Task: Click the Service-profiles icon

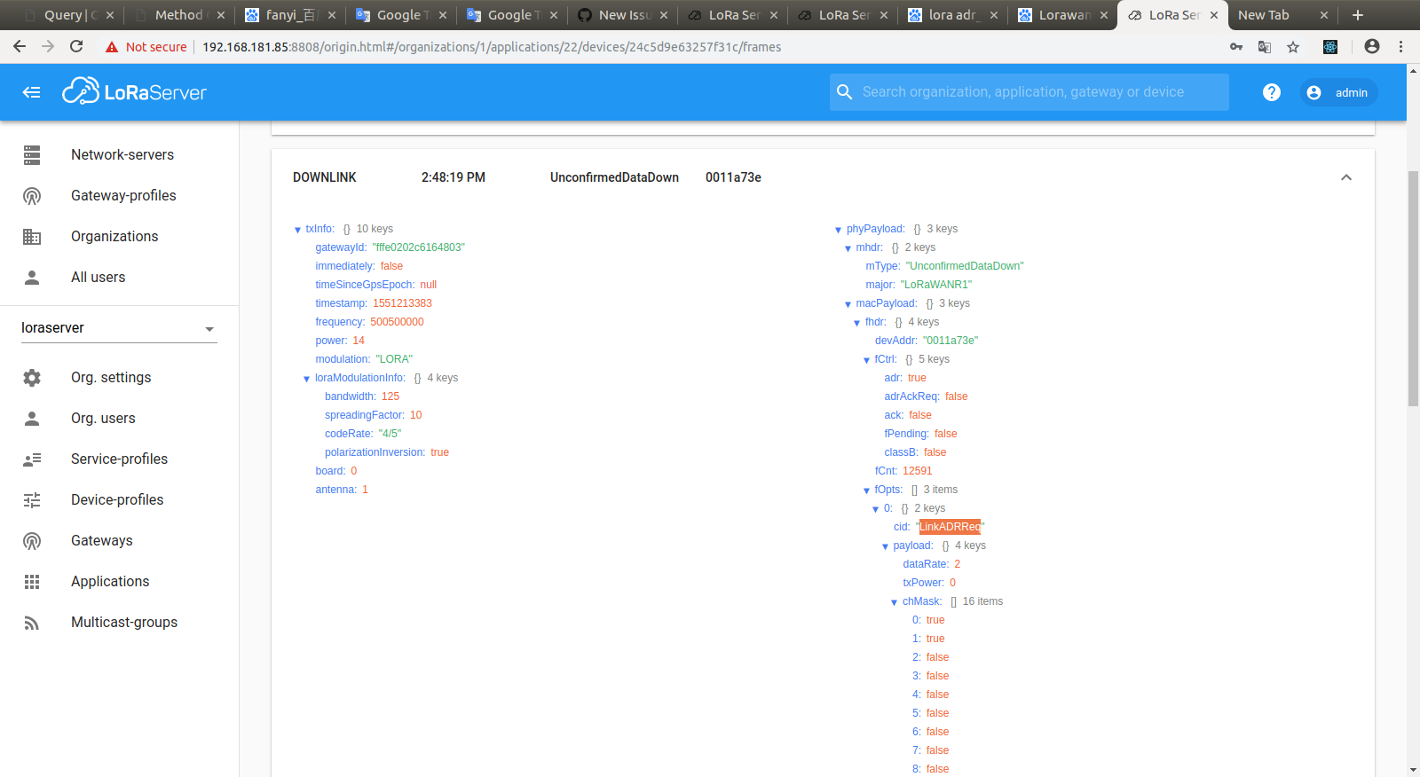Action: pos(32,459)
